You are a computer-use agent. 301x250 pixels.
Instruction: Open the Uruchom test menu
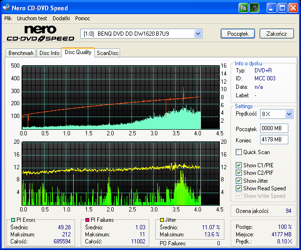[32, 18]
